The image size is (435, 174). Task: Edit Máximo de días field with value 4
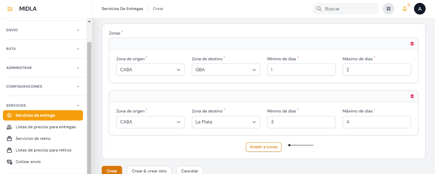pos(377,122)
